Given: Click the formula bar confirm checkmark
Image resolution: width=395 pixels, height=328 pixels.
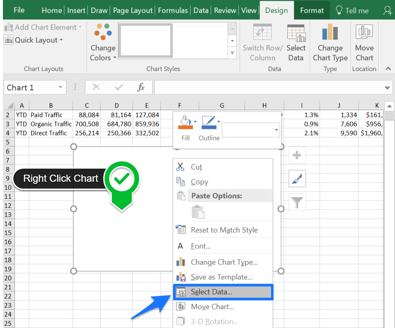Looking at the screenshot, I should [x=119, y=87].
